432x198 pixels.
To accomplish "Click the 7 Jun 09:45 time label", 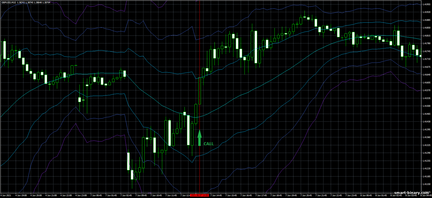I will (141, 195).
